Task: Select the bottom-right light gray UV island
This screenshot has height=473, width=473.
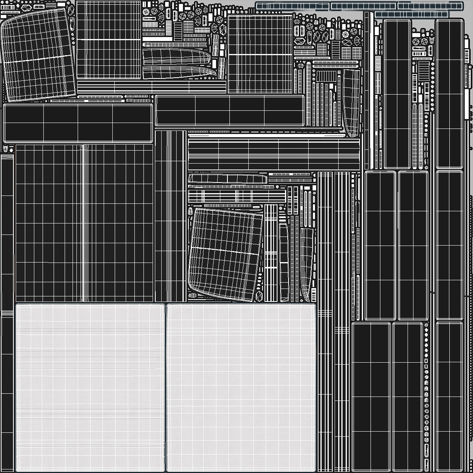Action: [x=241, y=387]
